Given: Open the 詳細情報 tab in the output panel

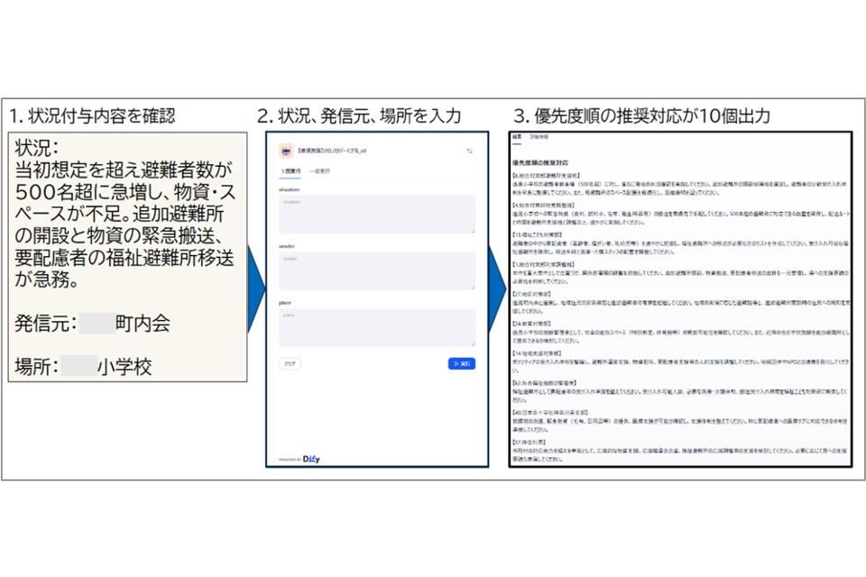Looking at the screenshot, I should [x=539, y=137].
